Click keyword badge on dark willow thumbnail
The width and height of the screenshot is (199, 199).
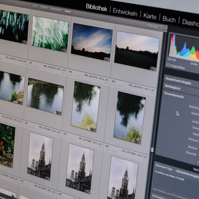[23, 42]
